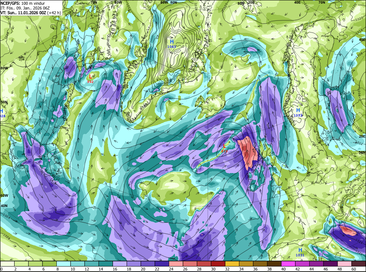Screen dimensions: 366x272
Task: Pick the green legend swatch between 6 and 8
Action: click(x=49, y=264)
